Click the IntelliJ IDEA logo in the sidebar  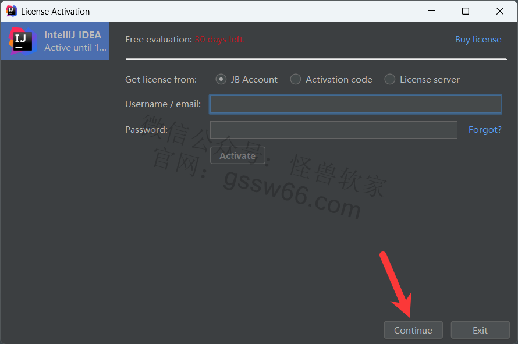pos(22,40)
